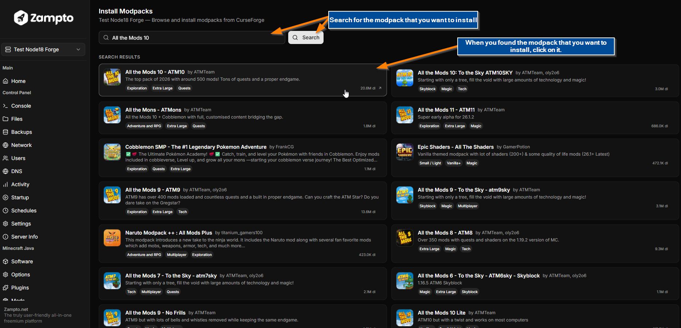This screenshot has width=681, height=328.
Task: Click the DNS globe icon
Action: (5, 171)
